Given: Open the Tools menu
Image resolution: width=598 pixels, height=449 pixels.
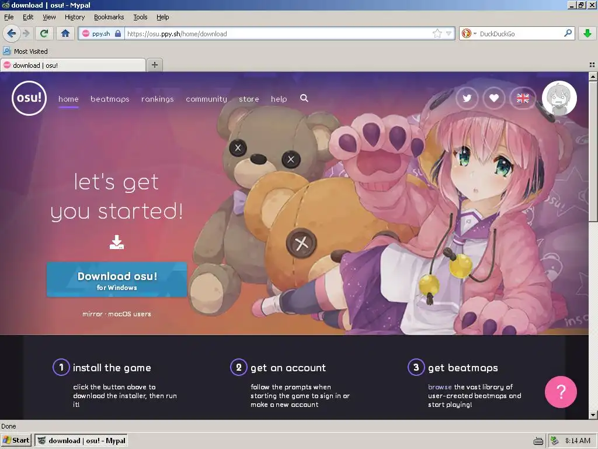Looking at the screenshot, I should coord(140,17).
